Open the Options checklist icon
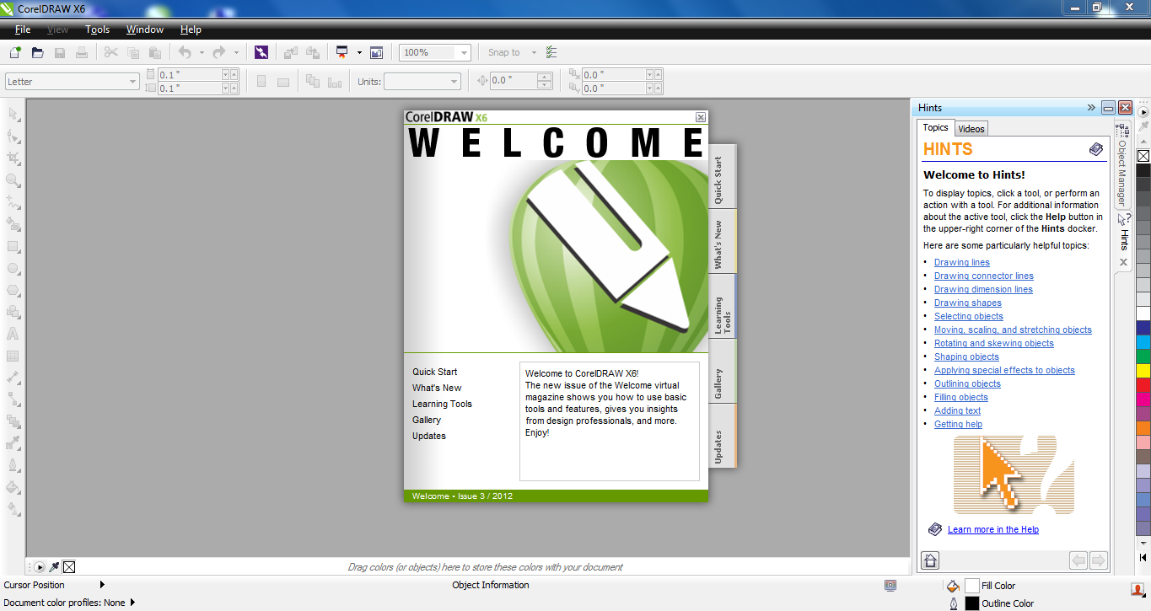The height and width of the screenshot is (611, 1151). tap(551, 52)
